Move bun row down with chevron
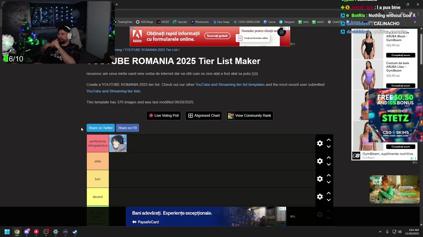 point(328,182)
